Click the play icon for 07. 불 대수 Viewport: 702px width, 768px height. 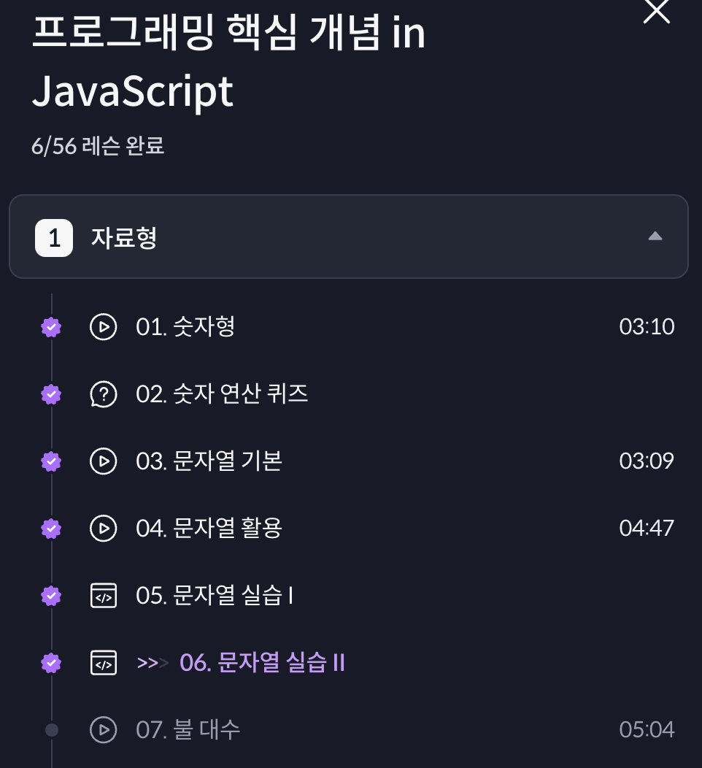(x=104, y=730)
